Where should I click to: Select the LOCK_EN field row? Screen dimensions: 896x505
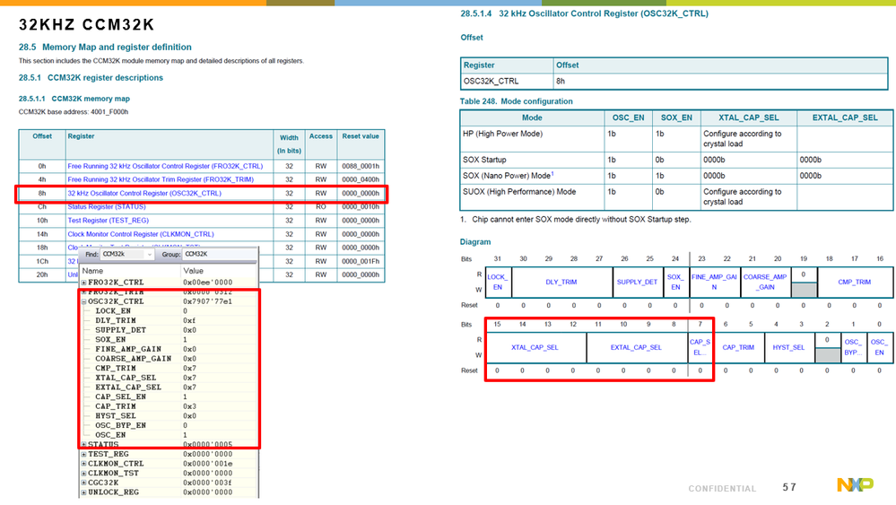pos(169,311)
